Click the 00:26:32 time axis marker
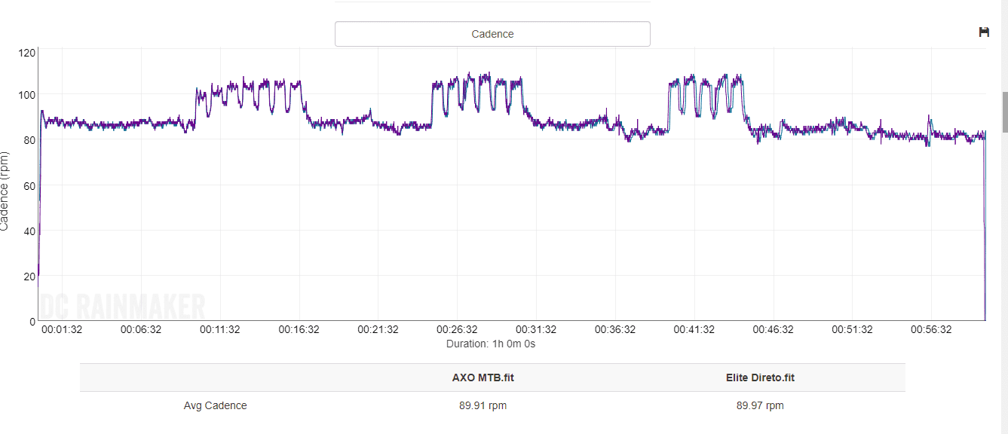Screen dimensions: 1008x434 457,329
